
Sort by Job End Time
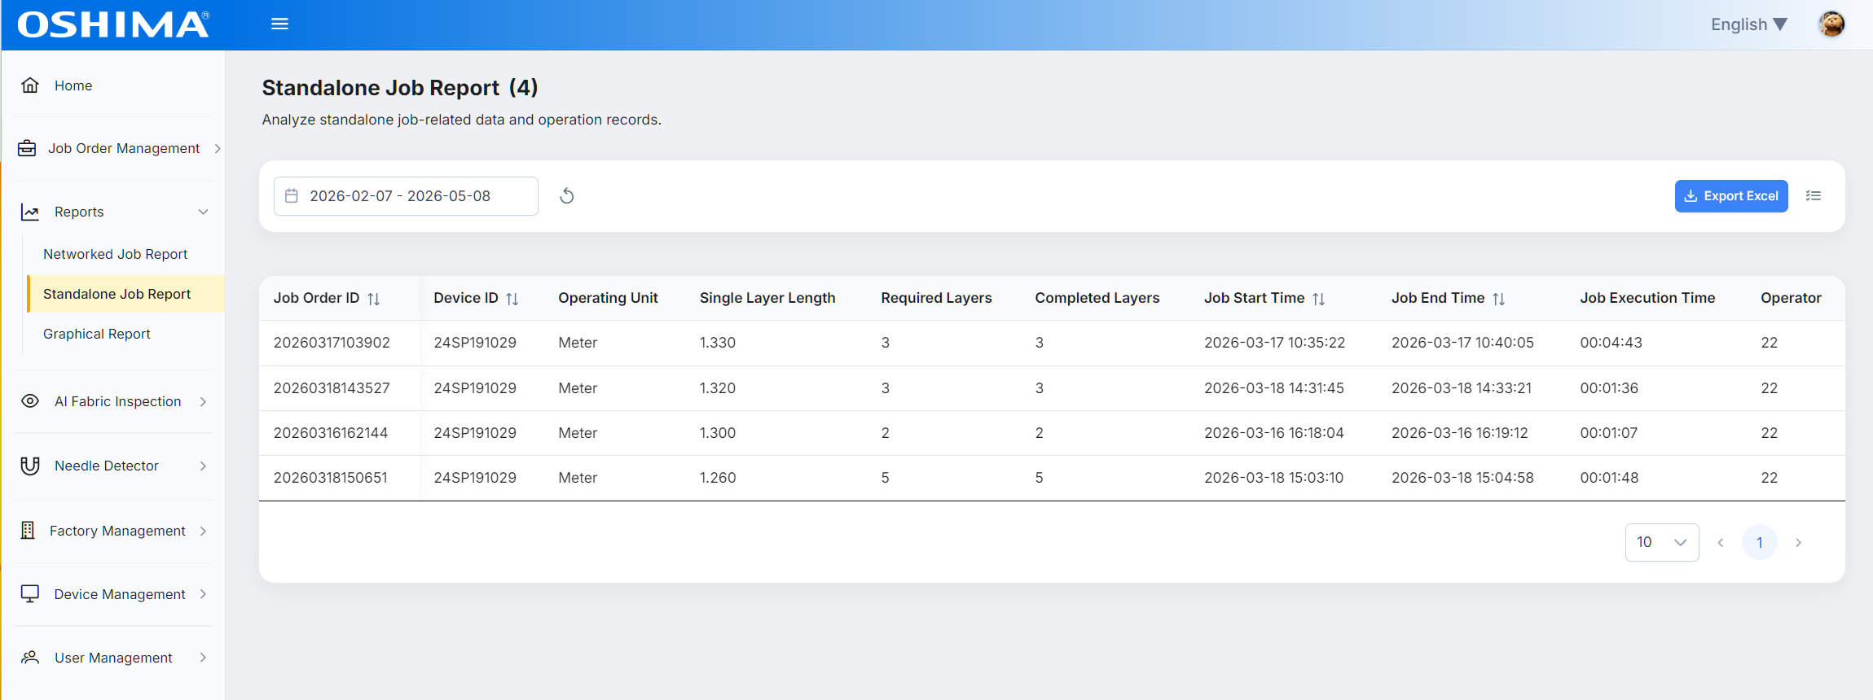click(x=1499, y=299)
